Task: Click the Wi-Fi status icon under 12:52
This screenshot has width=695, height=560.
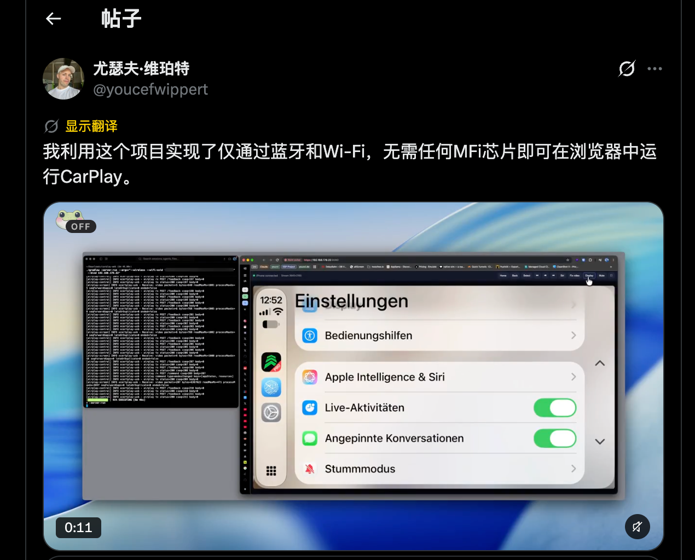Action: [x=278, y=312]
